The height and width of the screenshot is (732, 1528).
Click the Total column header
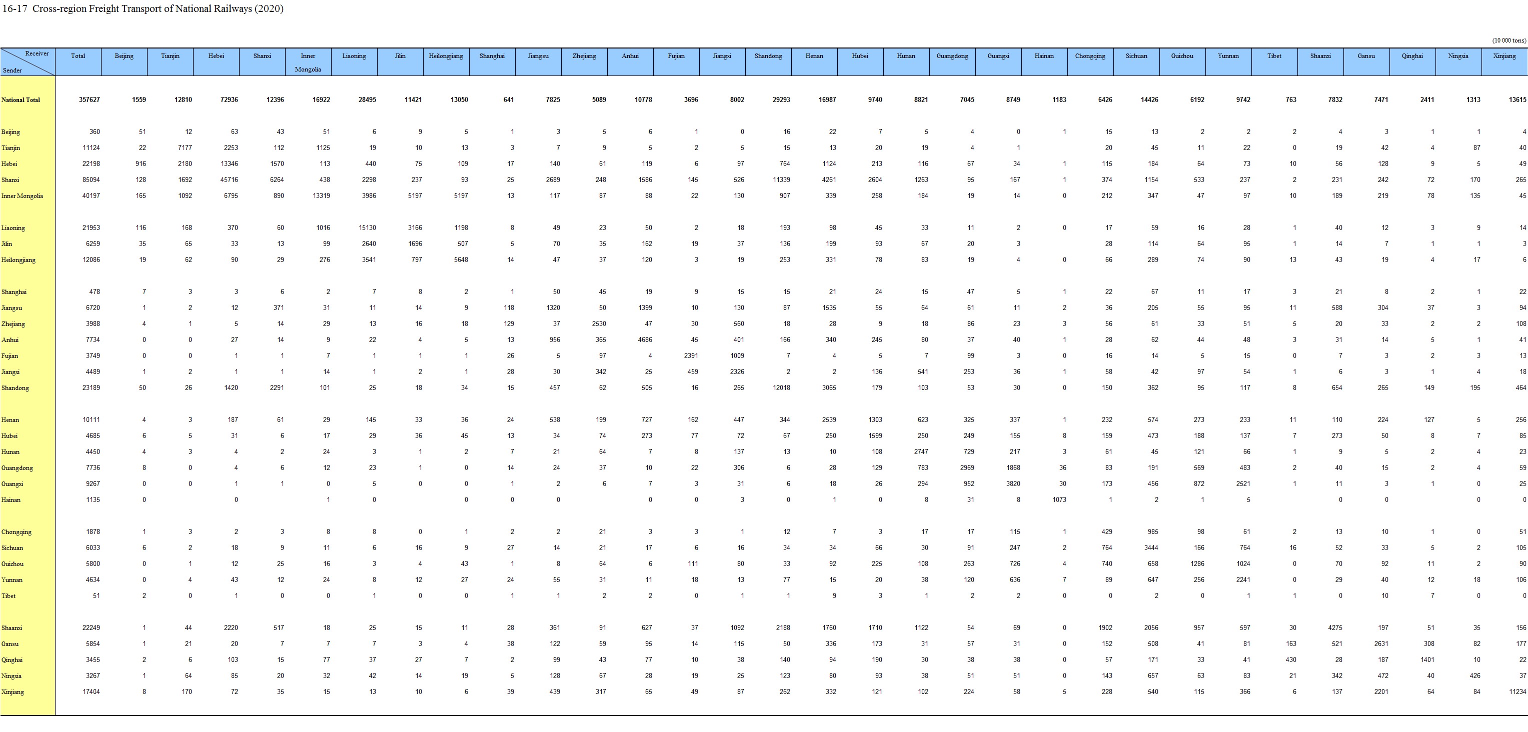pos(79,56)
